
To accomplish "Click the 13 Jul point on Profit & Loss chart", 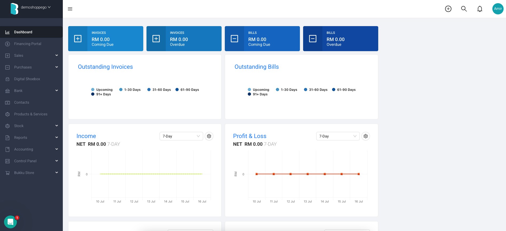I will pos(308,174).
